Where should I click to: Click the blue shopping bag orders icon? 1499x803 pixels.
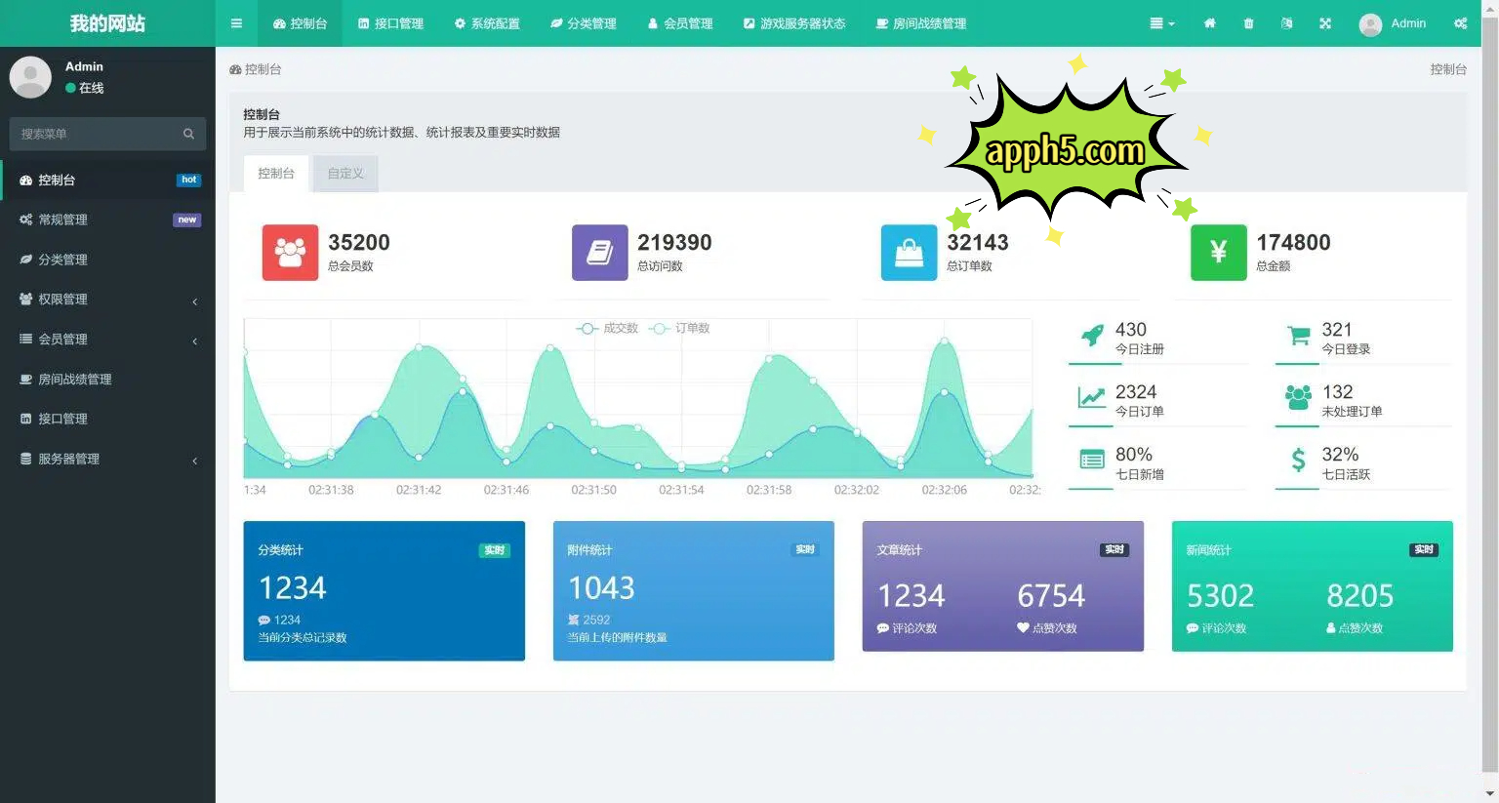pyautogui.click(x=909, y=253)
